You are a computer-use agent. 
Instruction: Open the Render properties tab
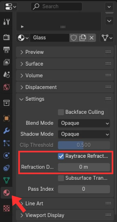[6, 37]
